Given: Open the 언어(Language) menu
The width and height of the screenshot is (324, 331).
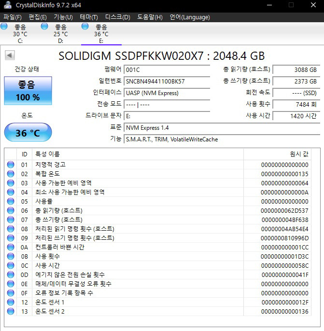Looking at the screenshot, I should coord(190,17).
